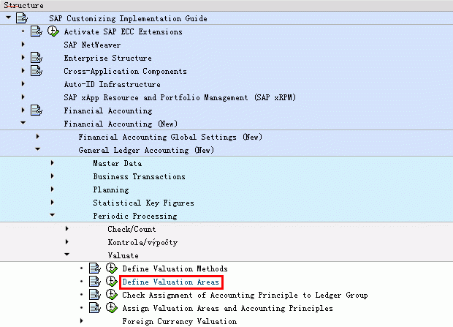Select the Check/Count row text
The height and width of the screenshot is (327, 453).
[x=132, y=229]
